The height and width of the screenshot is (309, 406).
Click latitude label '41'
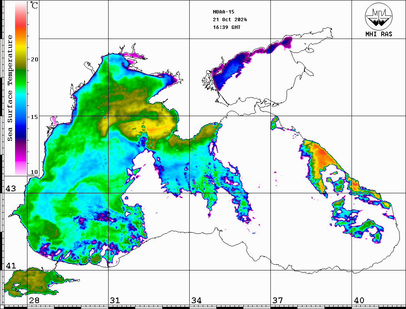[x=11, y=265]
